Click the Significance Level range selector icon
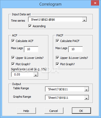This screenshot has width=101, height=118. click(36, 74)
